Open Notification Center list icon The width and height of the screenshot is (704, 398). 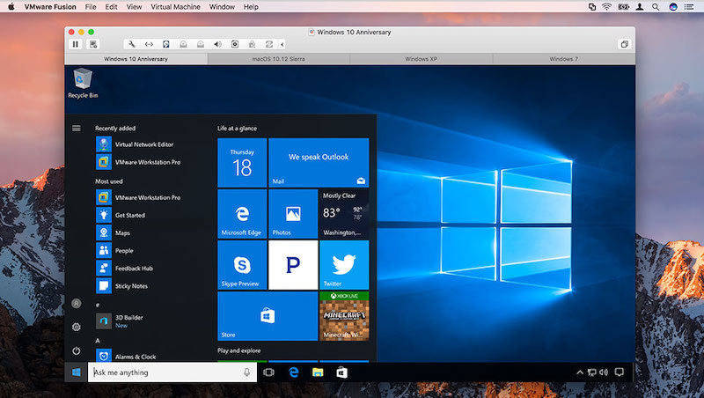689,7
